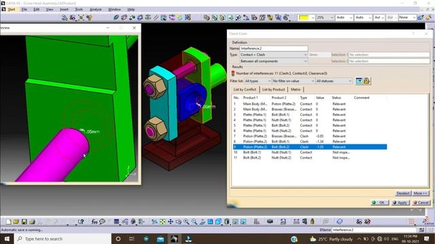Screen dimensions: 435x244
Task: Open the All types filter dropdown
Action: tap(258, 81)
